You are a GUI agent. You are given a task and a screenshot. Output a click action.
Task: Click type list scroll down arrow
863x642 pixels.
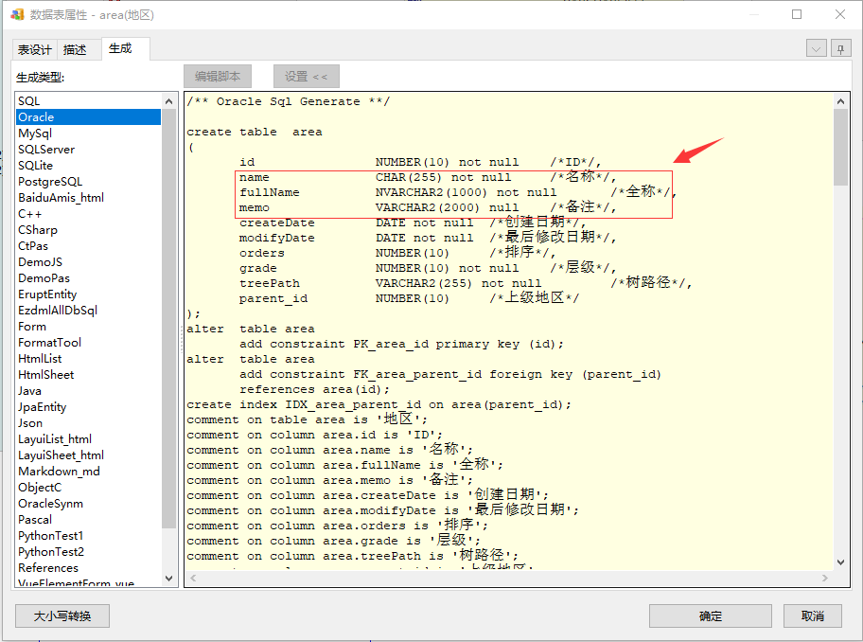[169, 579]
